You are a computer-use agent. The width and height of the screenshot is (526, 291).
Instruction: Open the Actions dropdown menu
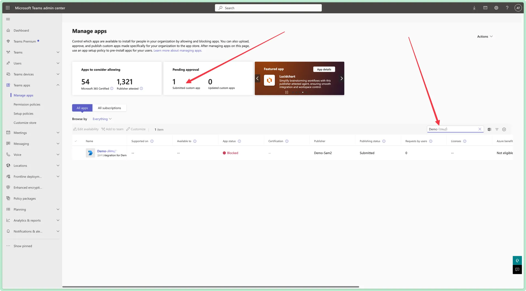point(485,36)
